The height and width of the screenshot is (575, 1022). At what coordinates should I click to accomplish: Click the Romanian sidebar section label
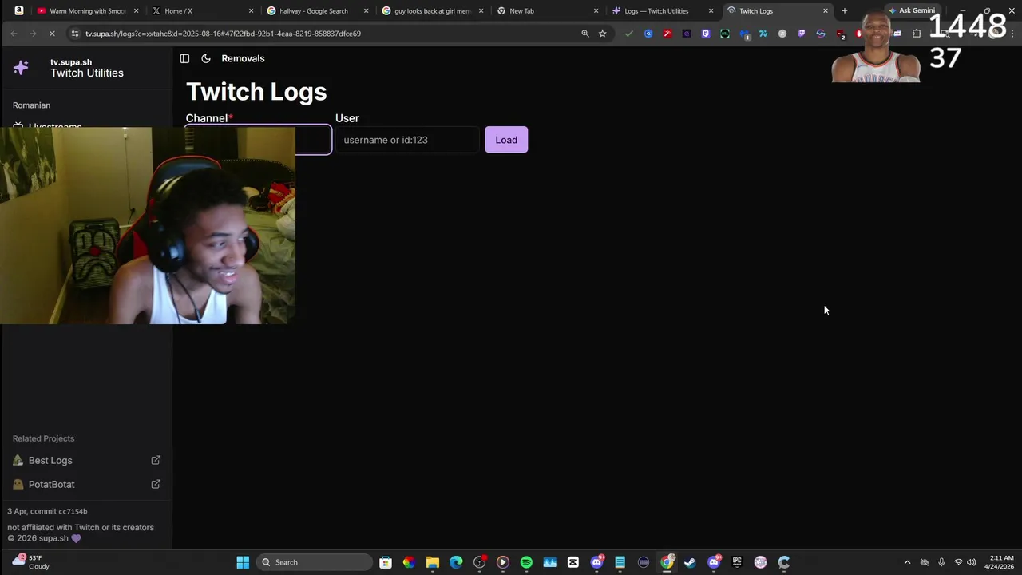[31, 105]
